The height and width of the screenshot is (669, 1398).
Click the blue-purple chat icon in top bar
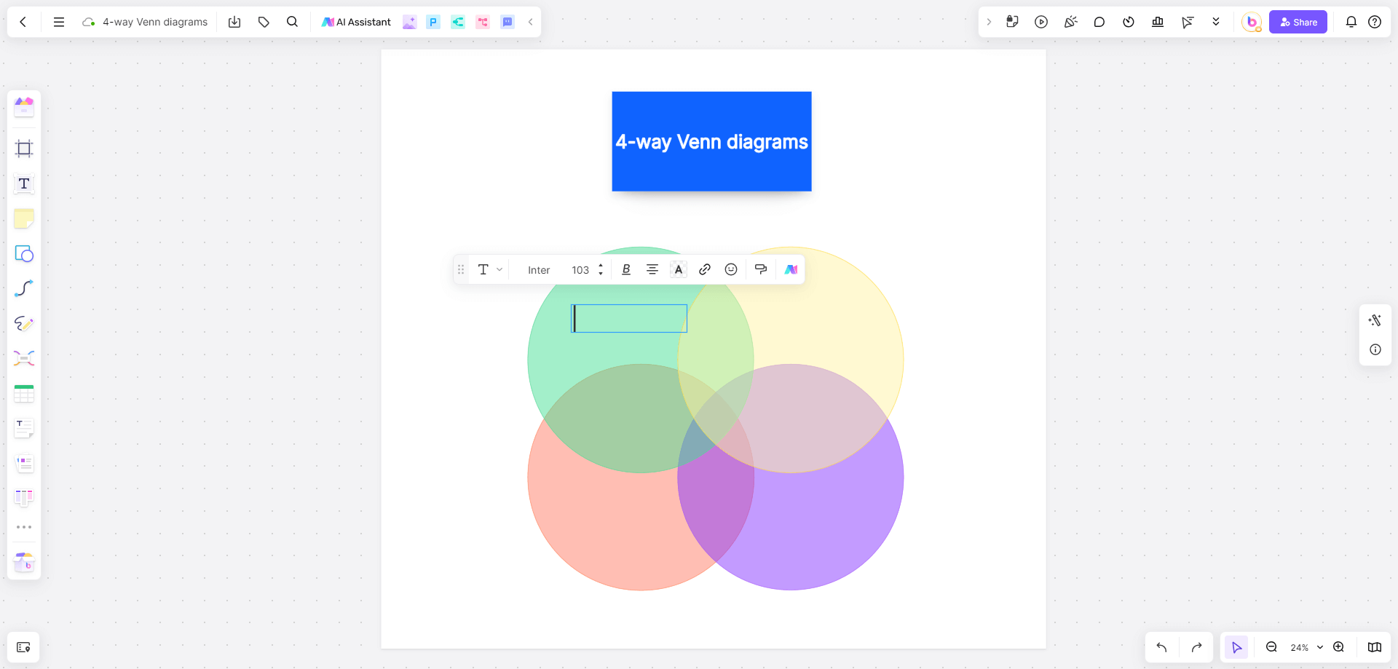(x=508, y=22)
